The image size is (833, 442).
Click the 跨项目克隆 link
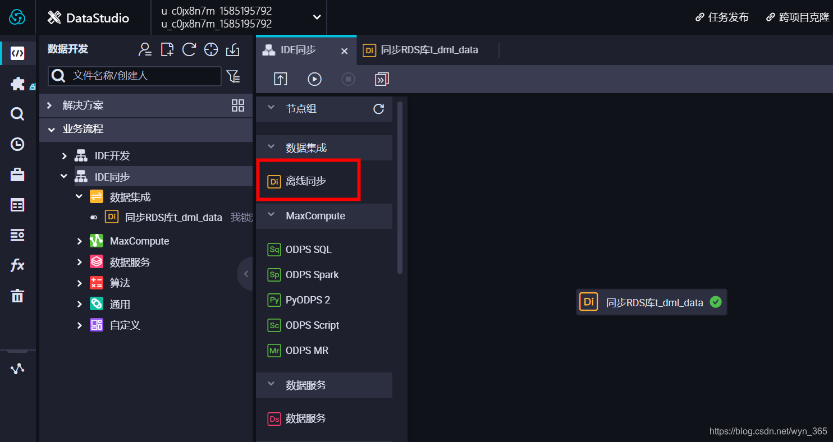pyautogui.click(x=798, y=17)
